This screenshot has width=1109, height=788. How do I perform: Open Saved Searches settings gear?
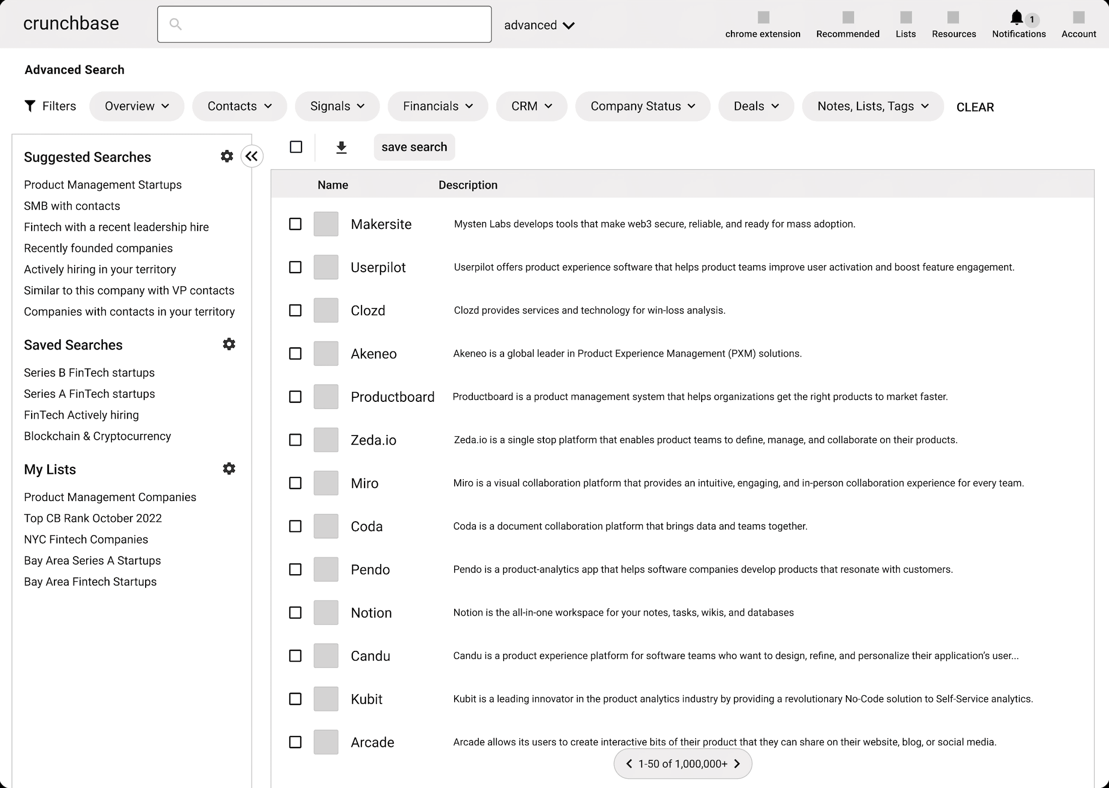(229, 344)
